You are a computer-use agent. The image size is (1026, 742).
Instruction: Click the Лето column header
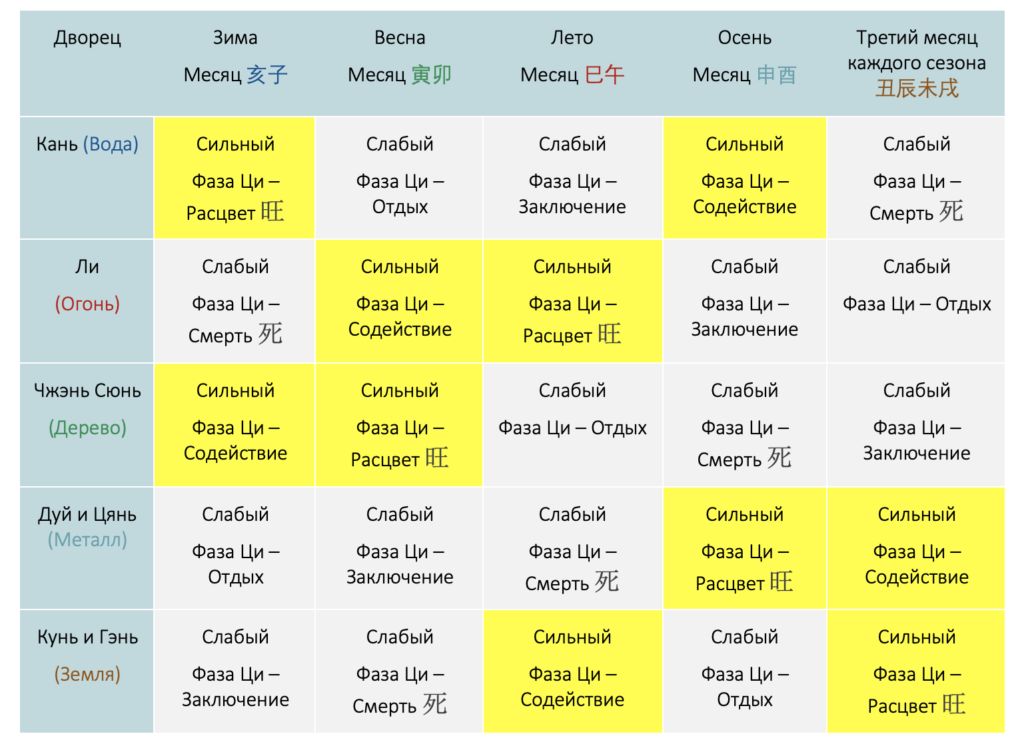pyautogui.click(x=572, y=63)
